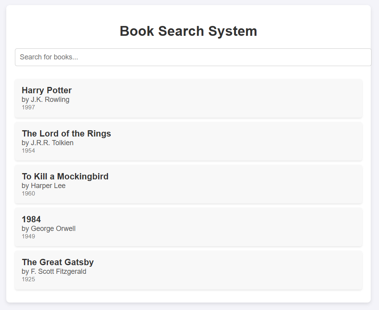Click the year 1997 under Harry Potter
The width and height of the screenshot is (379, 310).
pos(28,107)
